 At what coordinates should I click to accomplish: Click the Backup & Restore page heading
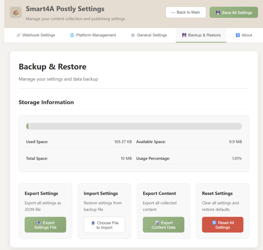(52, 67)
